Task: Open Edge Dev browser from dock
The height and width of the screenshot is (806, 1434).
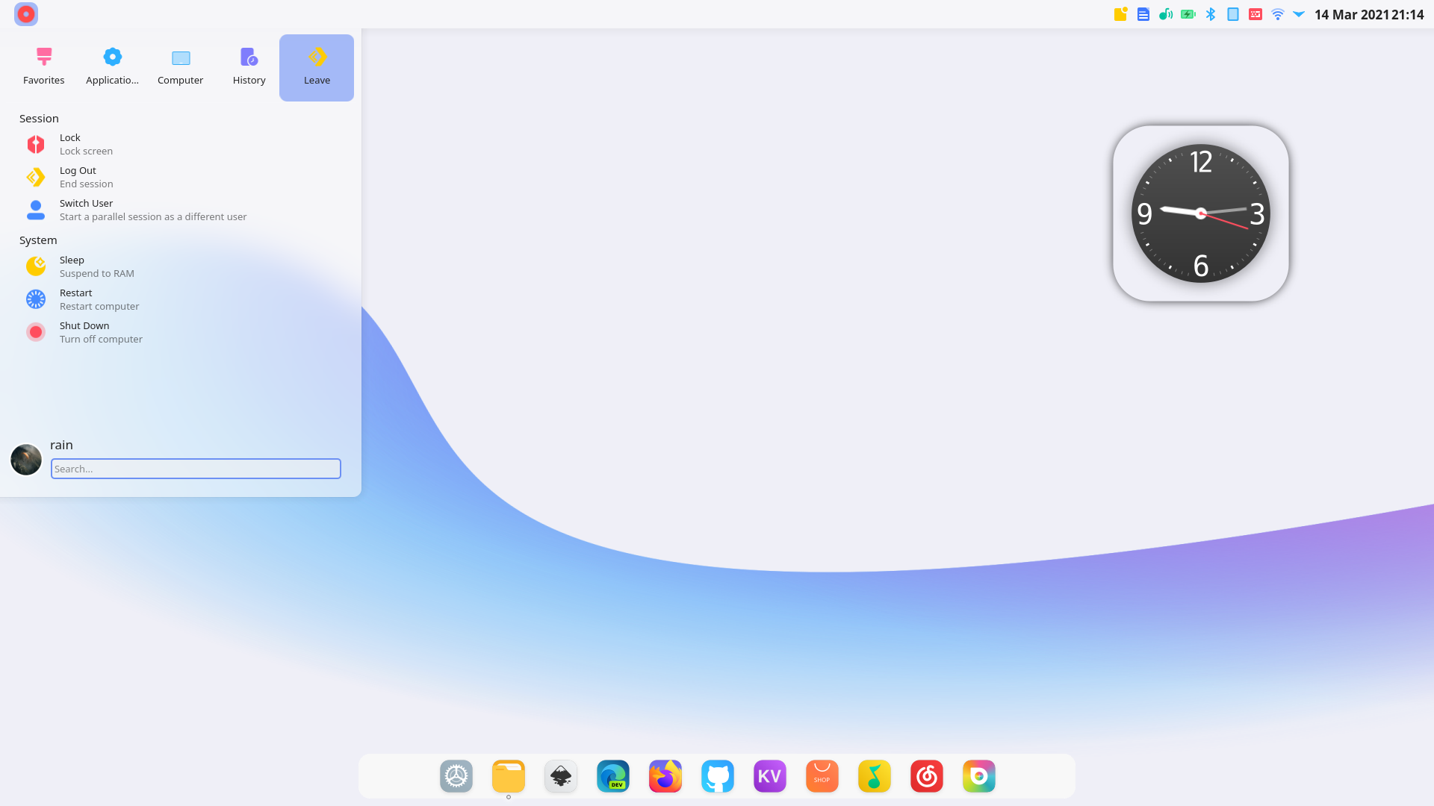Action: click(x=613, y=776)
